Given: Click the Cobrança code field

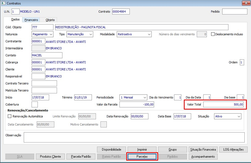Looking at the screenshot, I should tap(38, 62).
